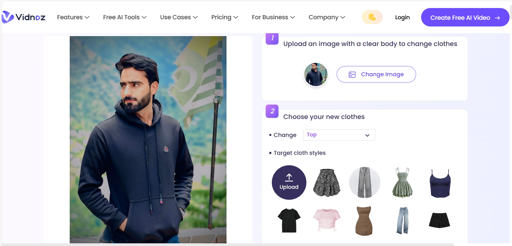The image size is (512, 246).
Task: Click the gold coins credits icon
Action: pyautogui.click(x=372, y=17)
